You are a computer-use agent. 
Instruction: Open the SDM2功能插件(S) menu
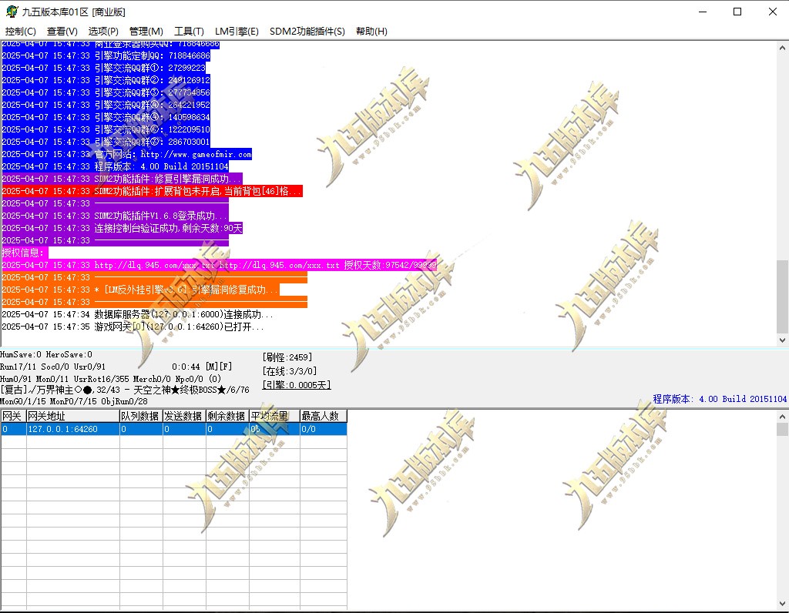pos(307,31)
